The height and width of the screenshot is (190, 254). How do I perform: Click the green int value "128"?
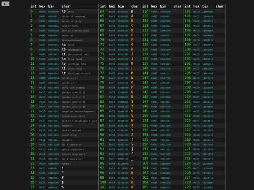point(145,11)
